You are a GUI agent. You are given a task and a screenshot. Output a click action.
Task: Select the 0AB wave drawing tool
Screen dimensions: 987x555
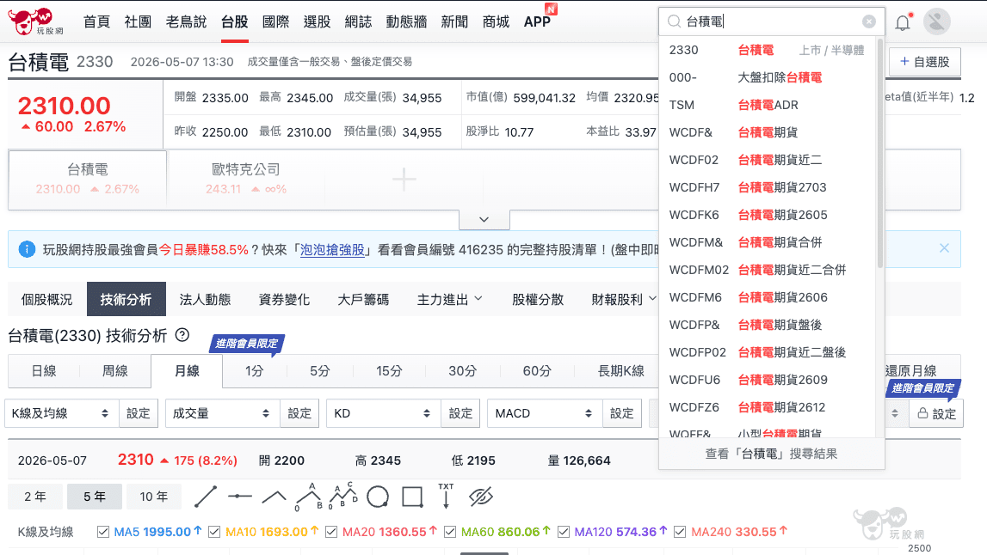click(308, 497)
